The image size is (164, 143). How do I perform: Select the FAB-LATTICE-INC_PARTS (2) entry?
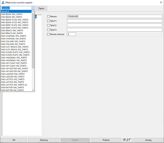(14, 85)
